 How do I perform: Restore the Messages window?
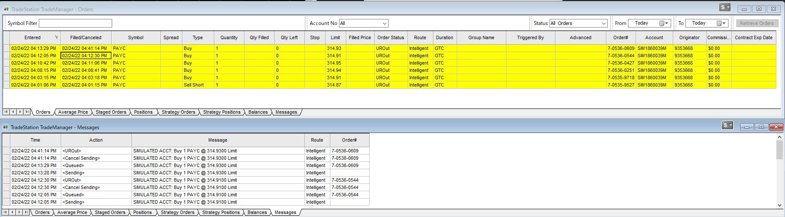click(x=761, y=127)
